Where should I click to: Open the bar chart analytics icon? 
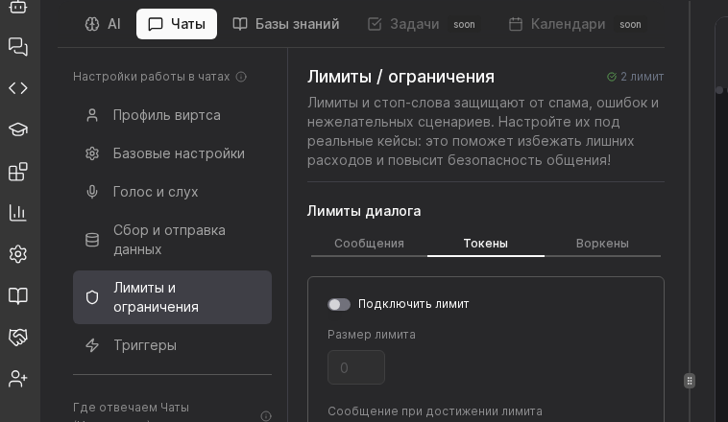[18, 212]
